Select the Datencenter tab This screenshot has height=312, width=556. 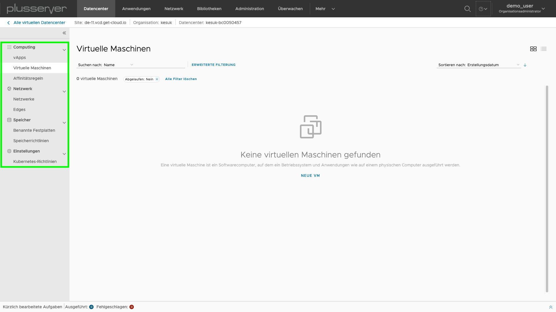[x=96, y=9]
